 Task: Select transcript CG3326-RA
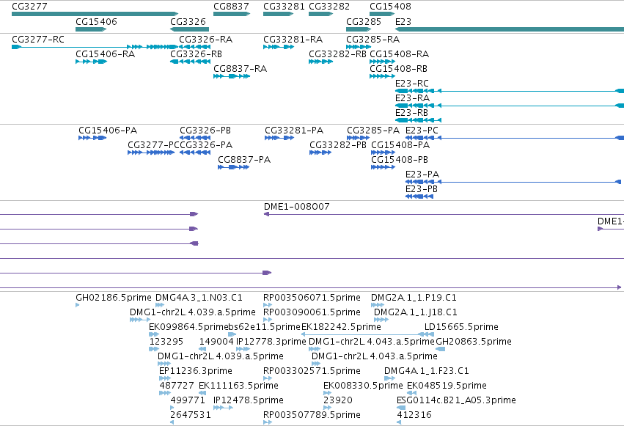click(x=194, y=47)
